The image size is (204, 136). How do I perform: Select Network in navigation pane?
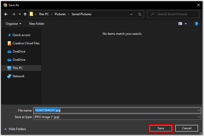tap(18, 76)
